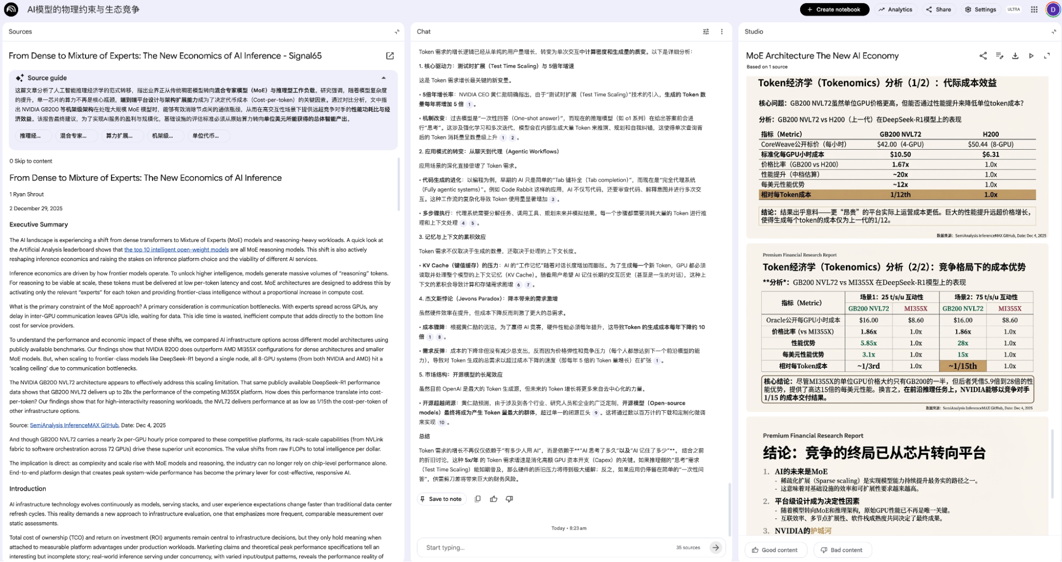The image size is (1062, 562).
Task: Give the chat response a thumbs up
Action: tap(494, 499)
